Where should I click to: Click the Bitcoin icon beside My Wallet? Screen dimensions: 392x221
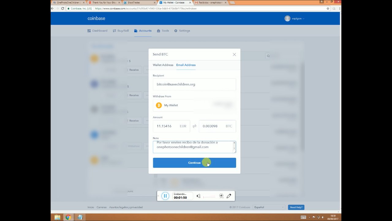point(159,105)
